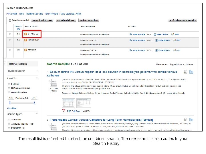Open the Relevance sort dropdown
The image size is (206, 154).
162,64
